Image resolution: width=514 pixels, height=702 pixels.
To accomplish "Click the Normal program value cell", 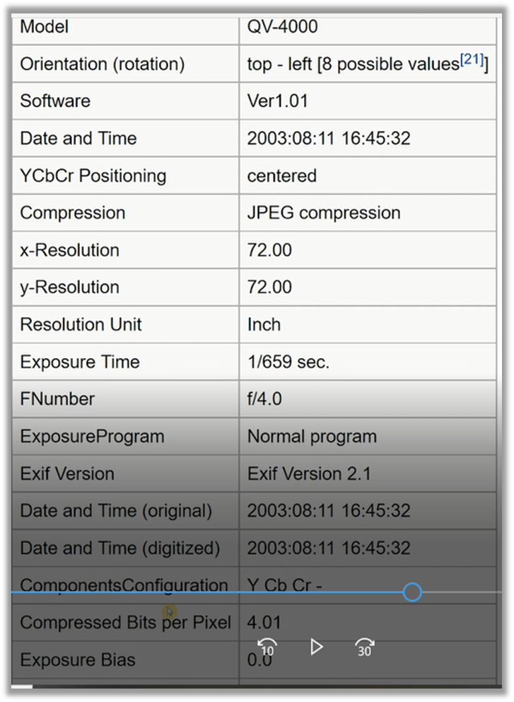I will coord(311,437).
